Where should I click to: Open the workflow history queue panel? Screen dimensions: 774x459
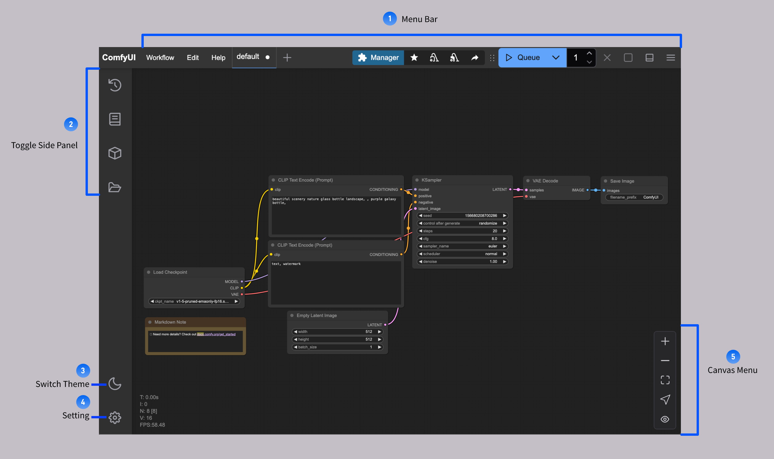pyautogui.click(x=115, y=85)
